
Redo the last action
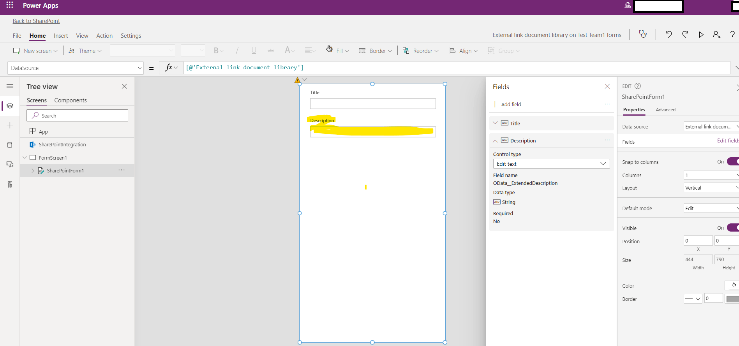point(685,35)
